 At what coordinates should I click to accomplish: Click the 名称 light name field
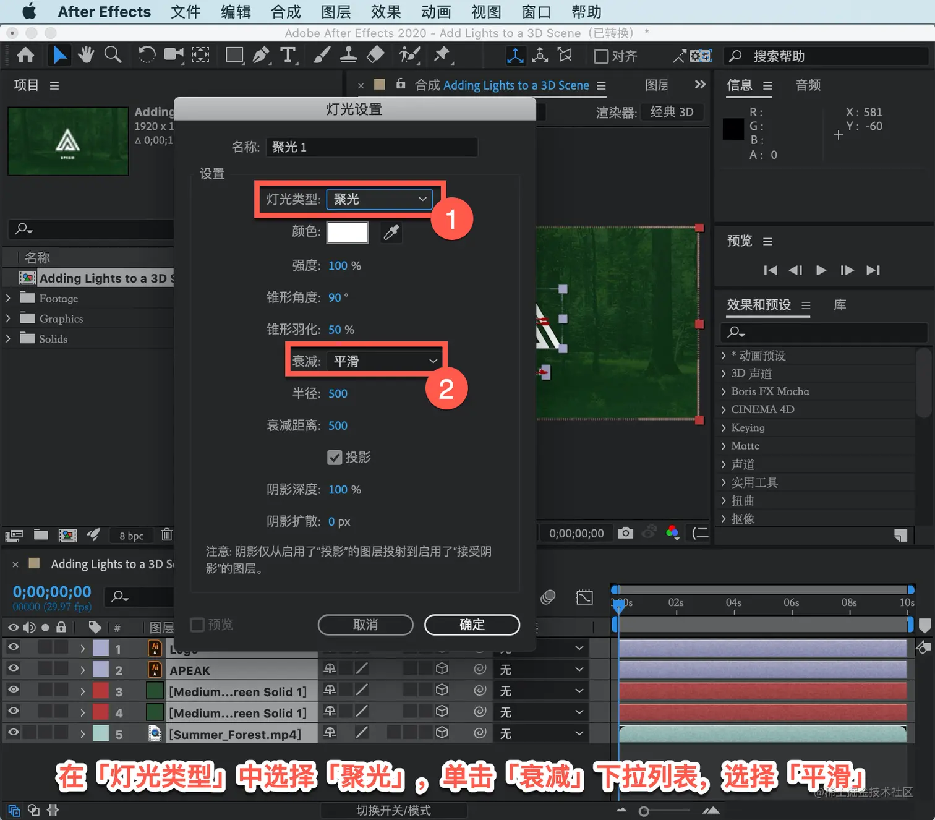coord(372,147)
